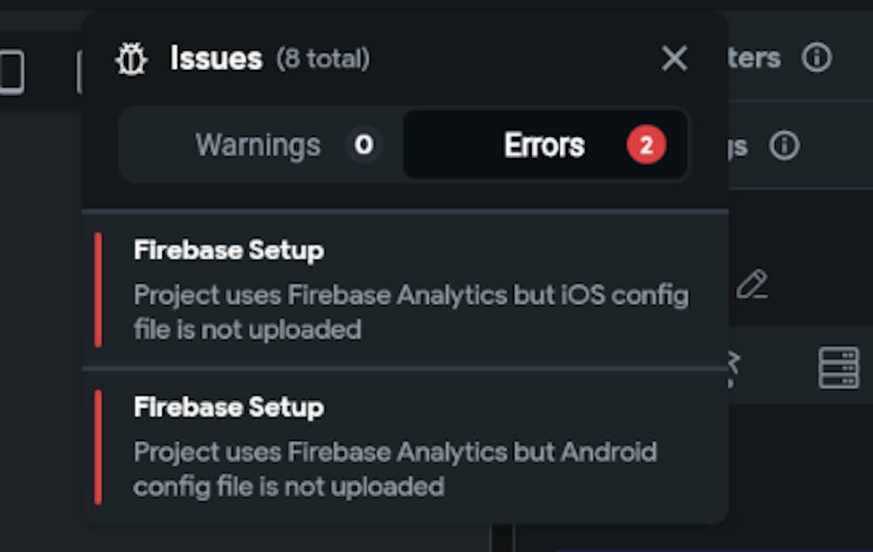Image resolution: width=873 pixels, height=552 pixels.
Task: Click the Warnings zero count badge
Action: click(x=364, y=145)
